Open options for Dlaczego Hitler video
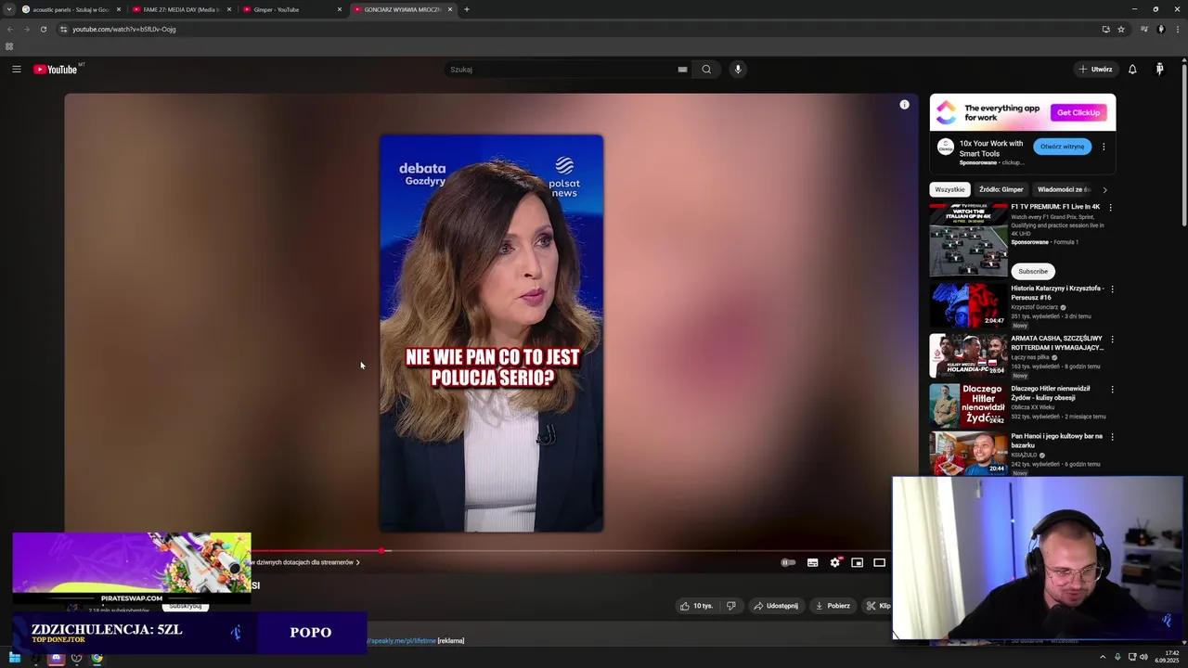1188x668 pixels. (x=1112, y=390)
